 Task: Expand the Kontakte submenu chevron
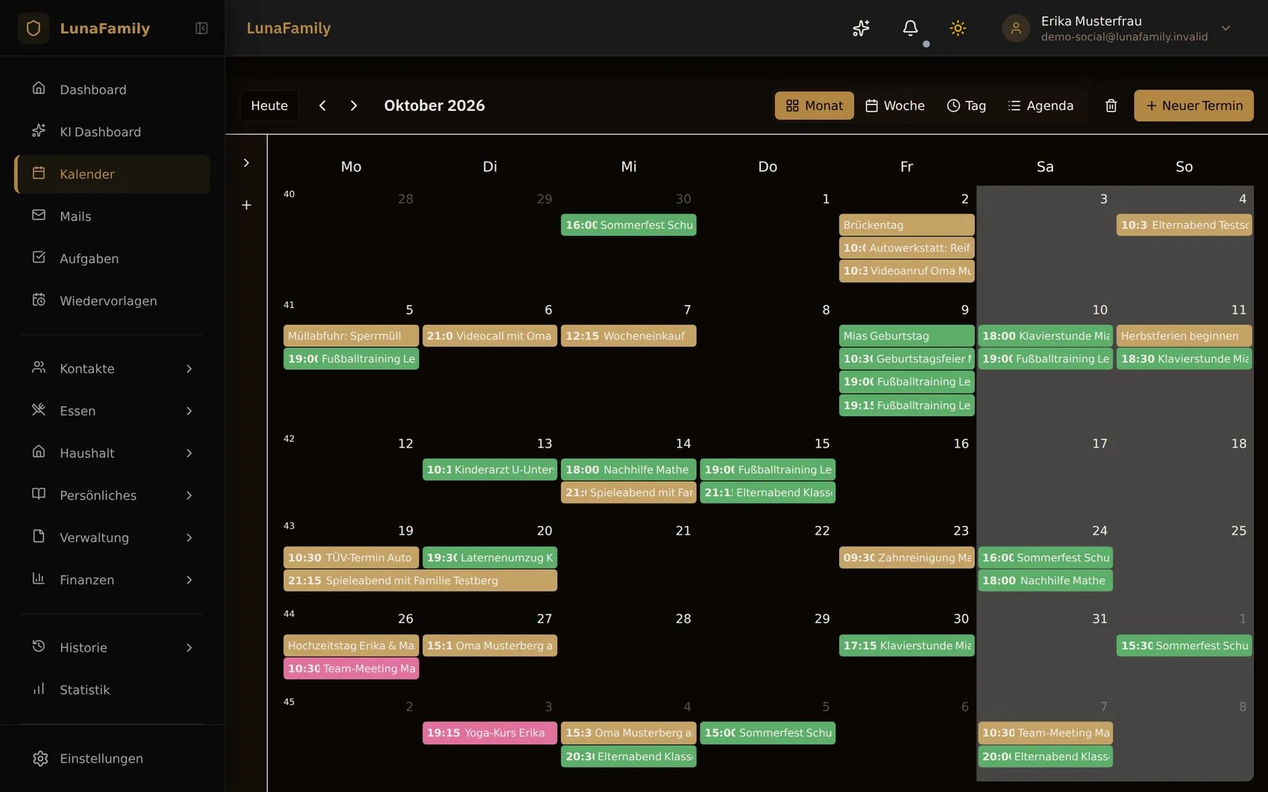189,369
